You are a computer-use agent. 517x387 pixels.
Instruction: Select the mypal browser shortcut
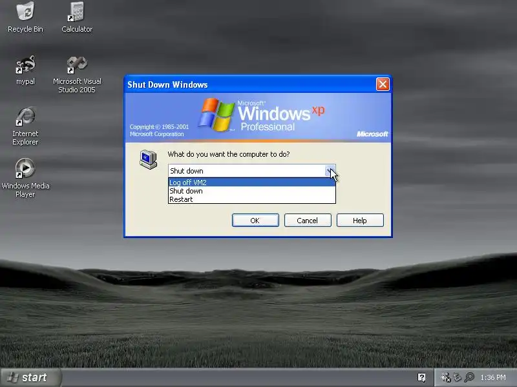click(x=25, y=70)
